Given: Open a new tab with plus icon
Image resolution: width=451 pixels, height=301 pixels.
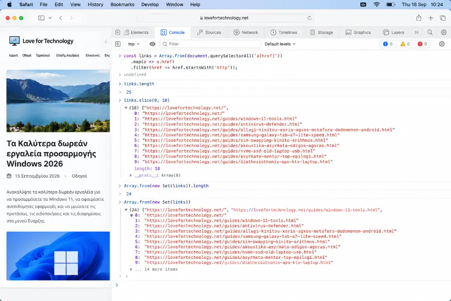Looking at the screenshot, I should tap(430, 18).
